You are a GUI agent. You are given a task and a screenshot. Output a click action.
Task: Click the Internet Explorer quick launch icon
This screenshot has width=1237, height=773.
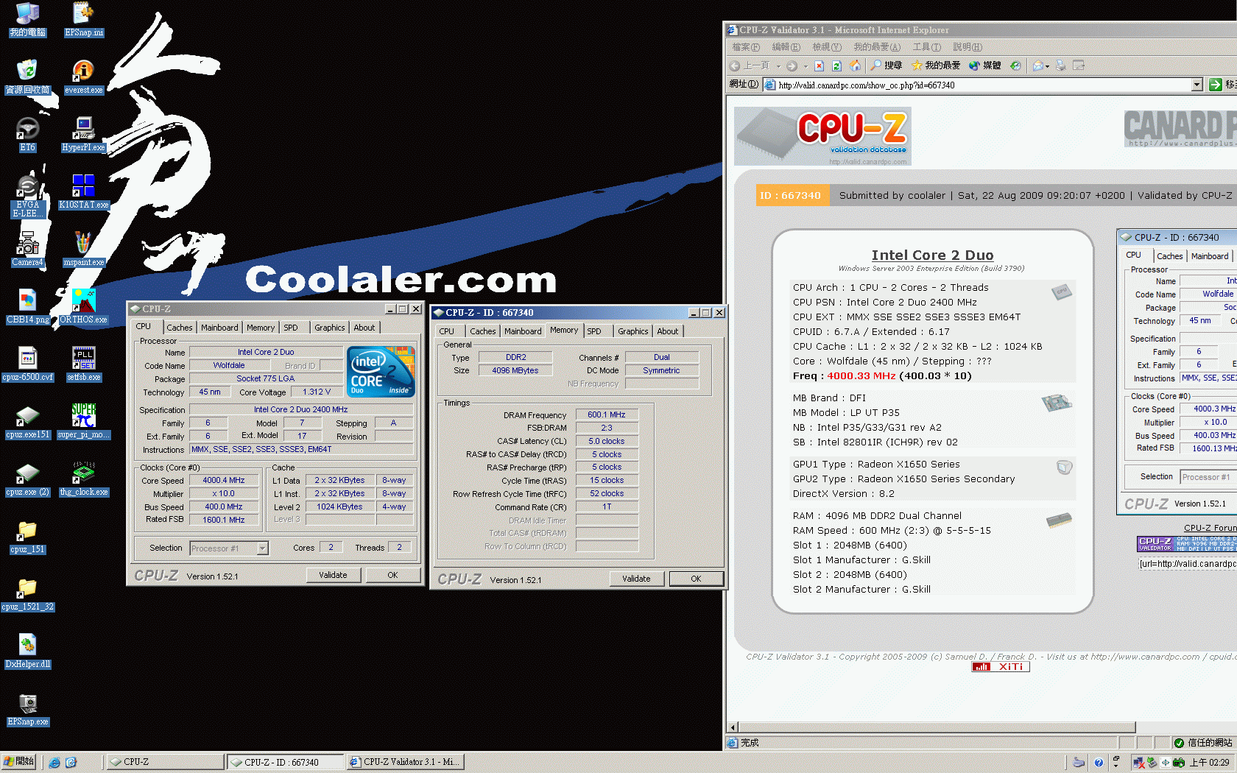point(54,763)
